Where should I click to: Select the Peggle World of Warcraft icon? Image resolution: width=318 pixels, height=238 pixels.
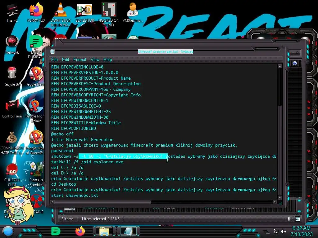pos(35,143)
